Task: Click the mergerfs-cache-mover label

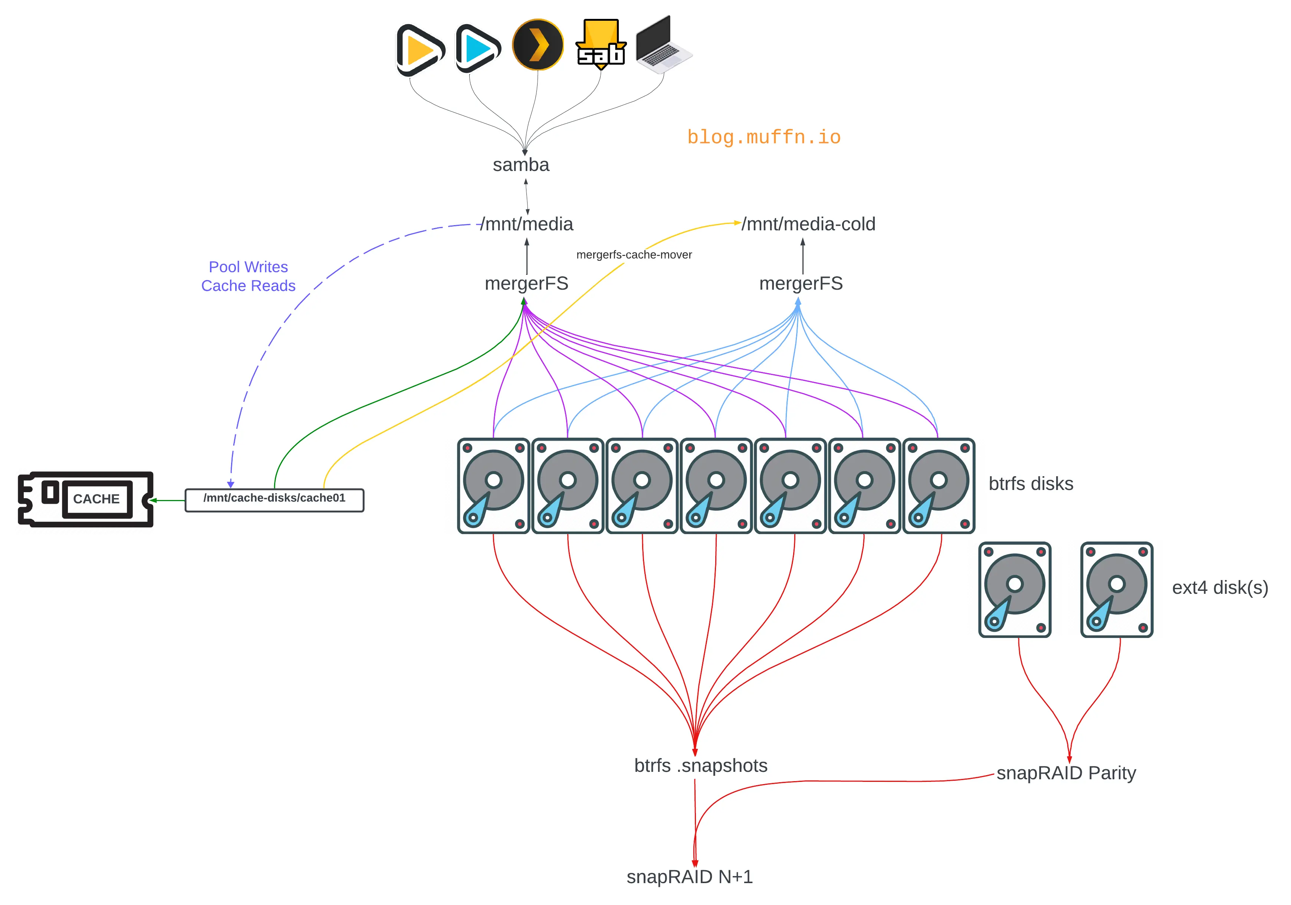Action: tap(634, 255)
